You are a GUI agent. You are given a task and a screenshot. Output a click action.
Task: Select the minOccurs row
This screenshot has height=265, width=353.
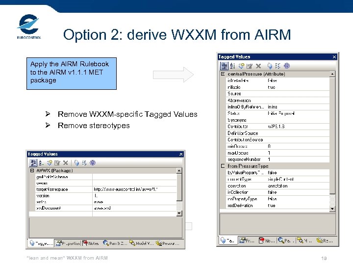coord(277,146)
